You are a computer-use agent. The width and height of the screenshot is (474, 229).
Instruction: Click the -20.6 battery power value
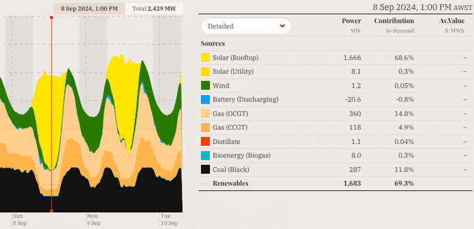tap(353, 99)
